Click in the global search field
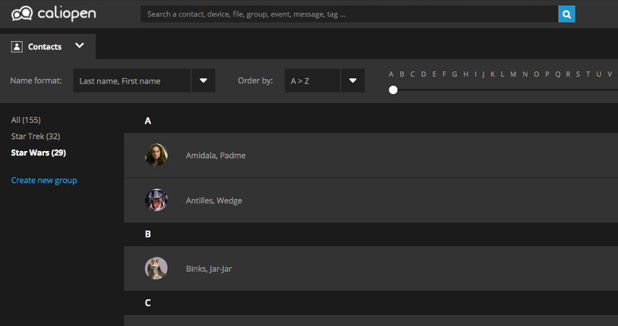The image size is (618, 326). [349, 14]
